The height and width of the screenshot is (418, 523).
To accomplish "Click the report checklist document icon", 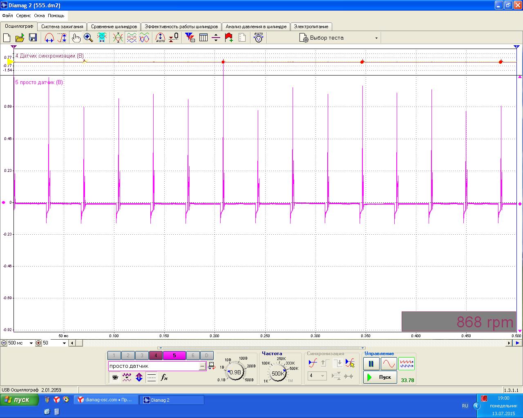I will [x=242, y=38].
